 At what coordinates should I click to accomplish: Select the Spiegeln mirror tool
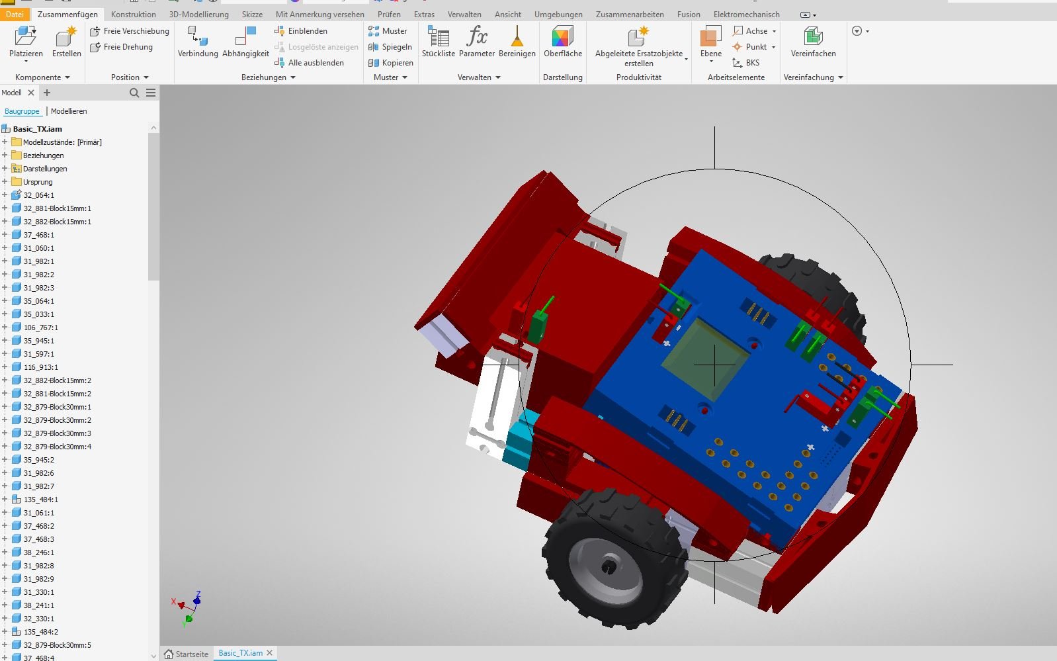[x=390, y=47]
